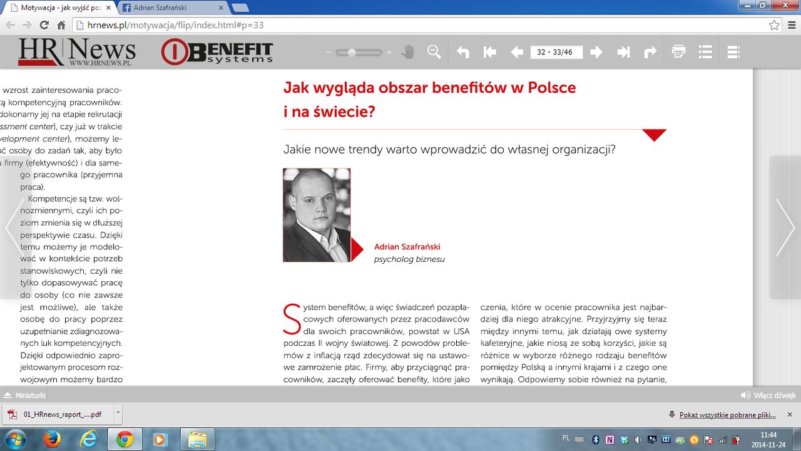The height and width of the screenshot is (451, 801).
Task: Jump to the first page of the flipbook
Action: tap(489, 52)
